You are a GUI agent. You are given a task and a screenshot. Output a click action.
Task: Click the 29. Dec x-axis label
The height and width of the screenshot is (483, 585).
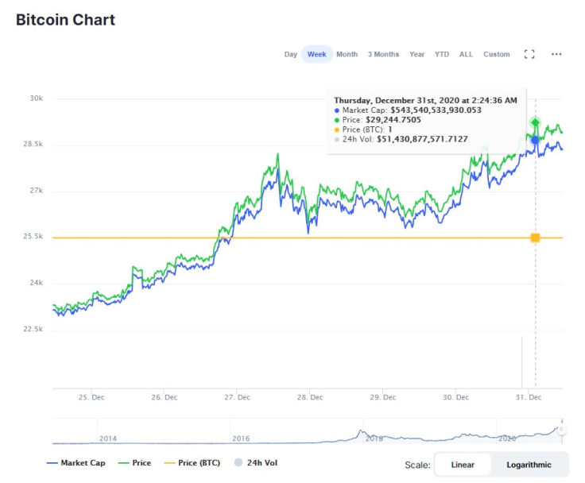383,397
